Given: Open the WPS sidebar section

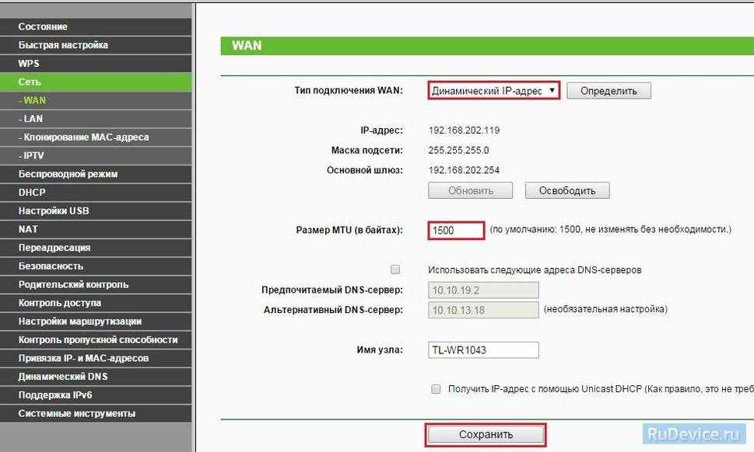Looking at the screenshot, I should 96,64.
